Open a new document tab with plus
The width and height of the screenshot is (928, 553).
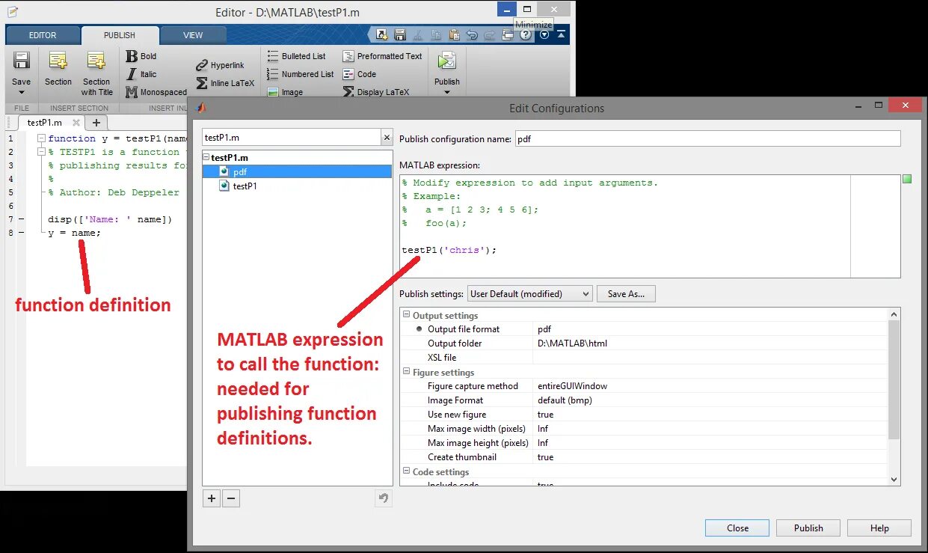pyautogui.click(x=96, y=123)
